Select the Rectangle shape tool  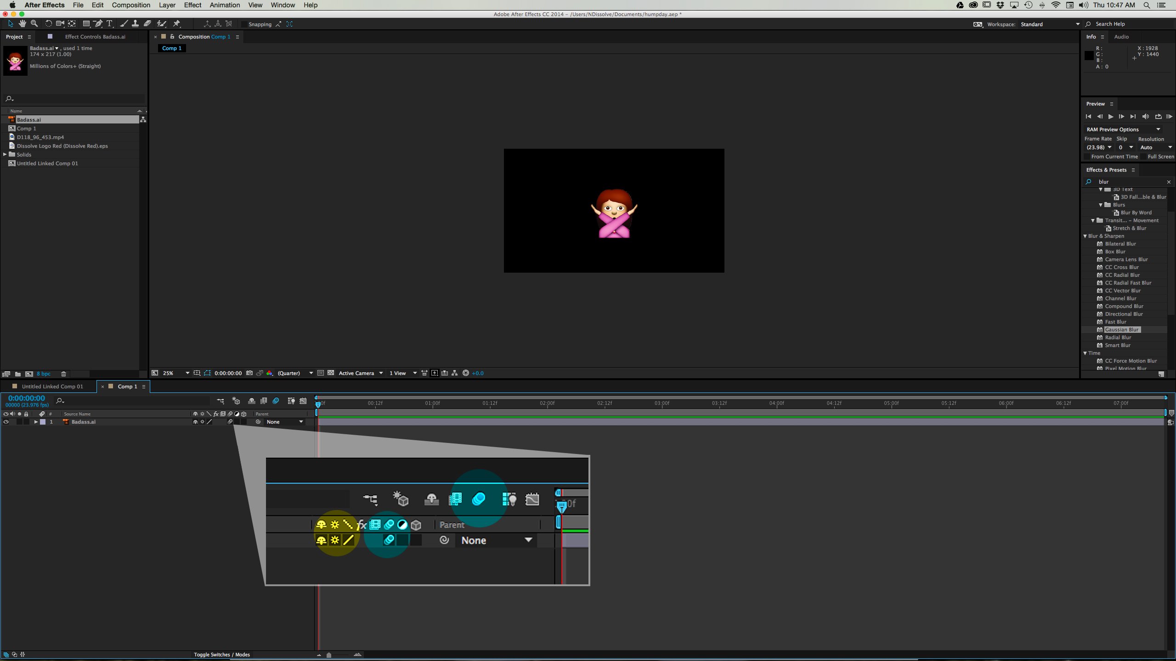click(x=86, y=23)
